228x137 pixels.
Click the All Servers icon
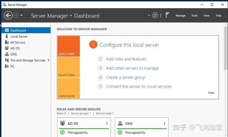(7, 42)
